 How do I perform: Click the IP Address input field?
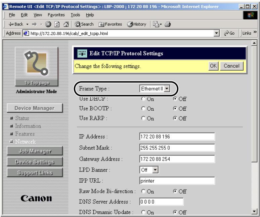[x=177, y=137]
